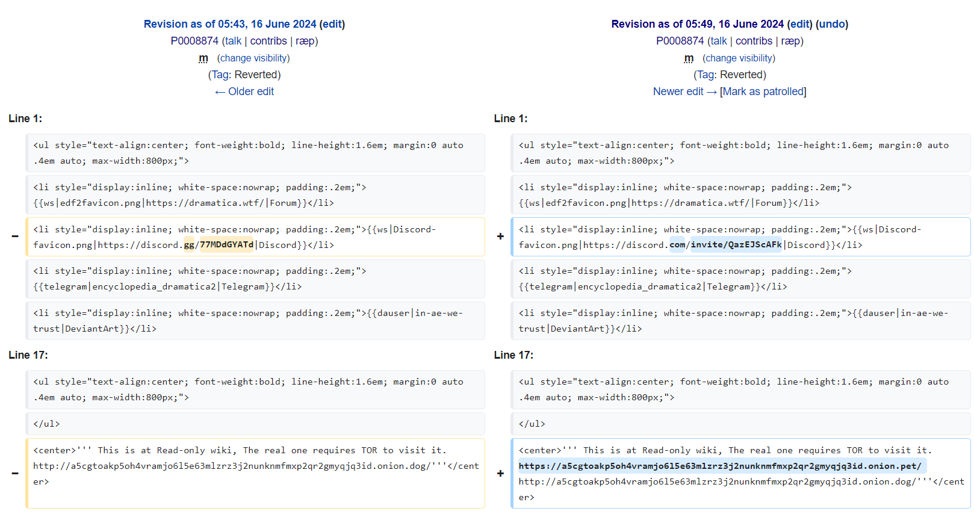
Task: Click ræp link under the 05:43 revision
Action: tap(305, 41)
